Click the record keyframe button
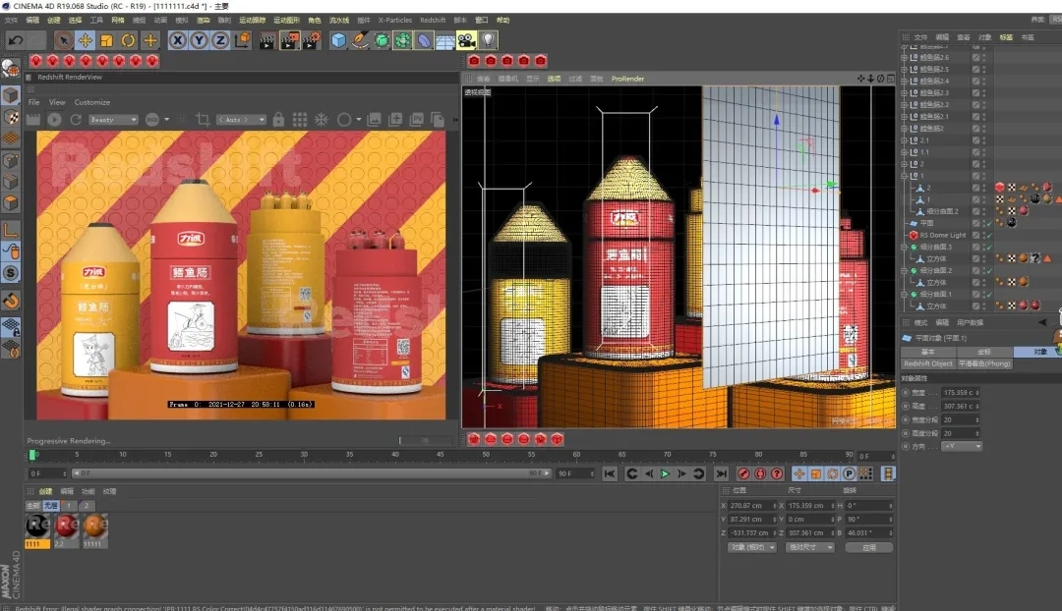This screenshot has height=611, width=1062. (x=743, y=473)
